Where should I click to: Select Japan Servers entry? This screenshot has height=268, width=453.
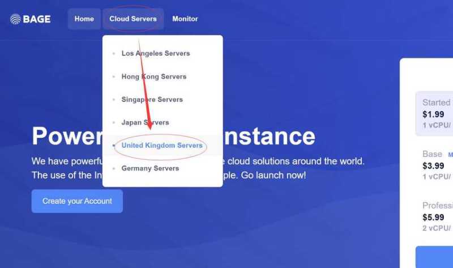pos(145,122)
